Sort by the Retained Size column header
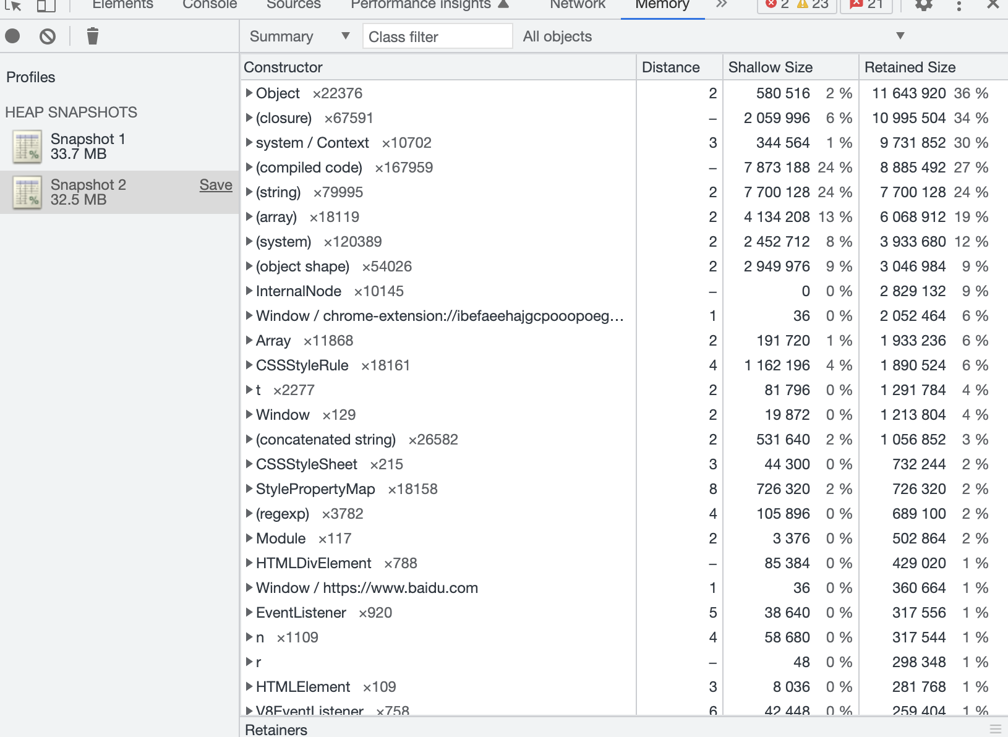This screenshot has width=1008, height=737. (x=910, y=67)
